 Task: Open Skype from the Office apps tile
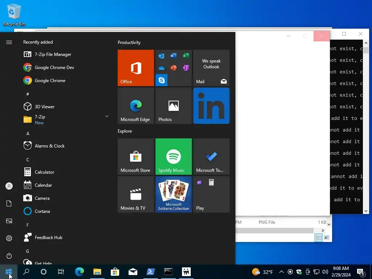tap(162, 80)
